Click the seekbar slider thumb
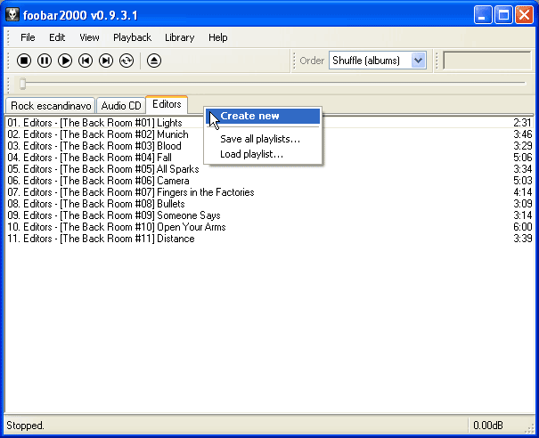539x438 pixels. pos(22,84)
